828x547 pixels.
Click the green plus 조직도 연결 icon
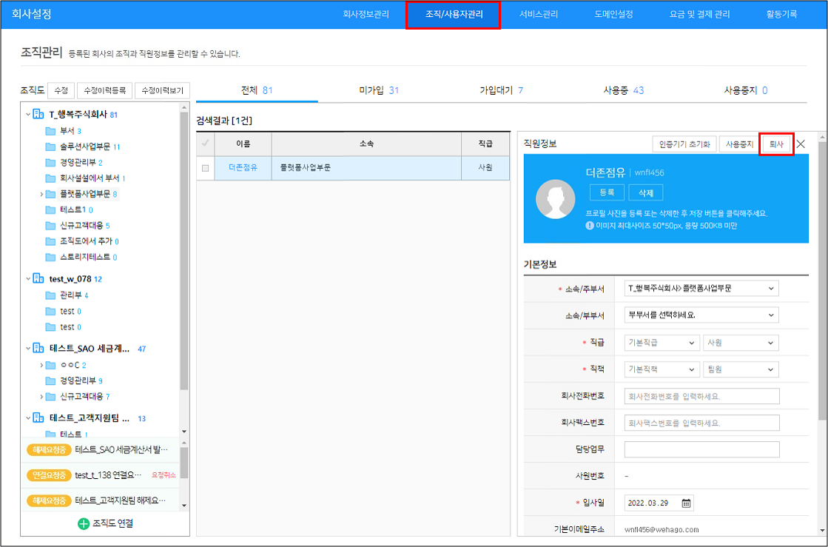[83, 523]
